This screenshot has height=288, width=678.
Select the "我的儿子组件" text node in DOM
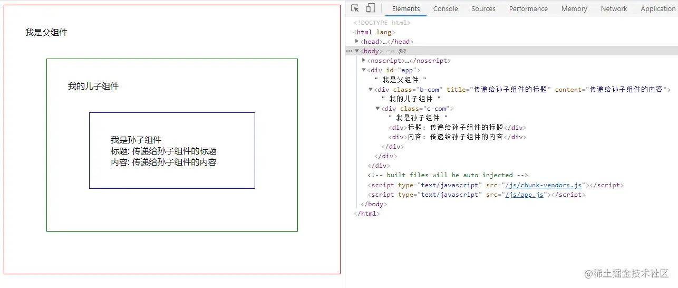pyautogui.click(x=411, y=99)
